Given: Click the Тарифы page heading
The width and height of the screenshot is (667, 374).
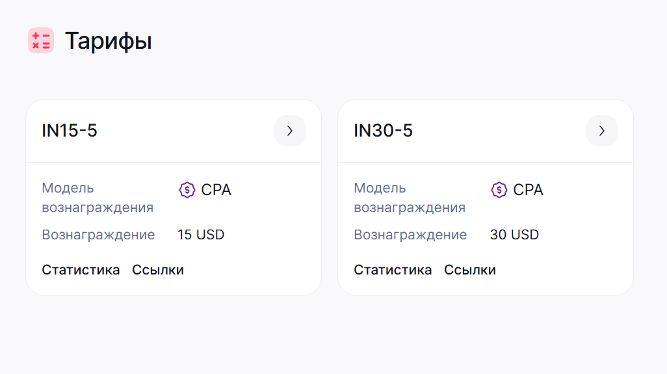Looking at the screenshot, I should 109,41.
